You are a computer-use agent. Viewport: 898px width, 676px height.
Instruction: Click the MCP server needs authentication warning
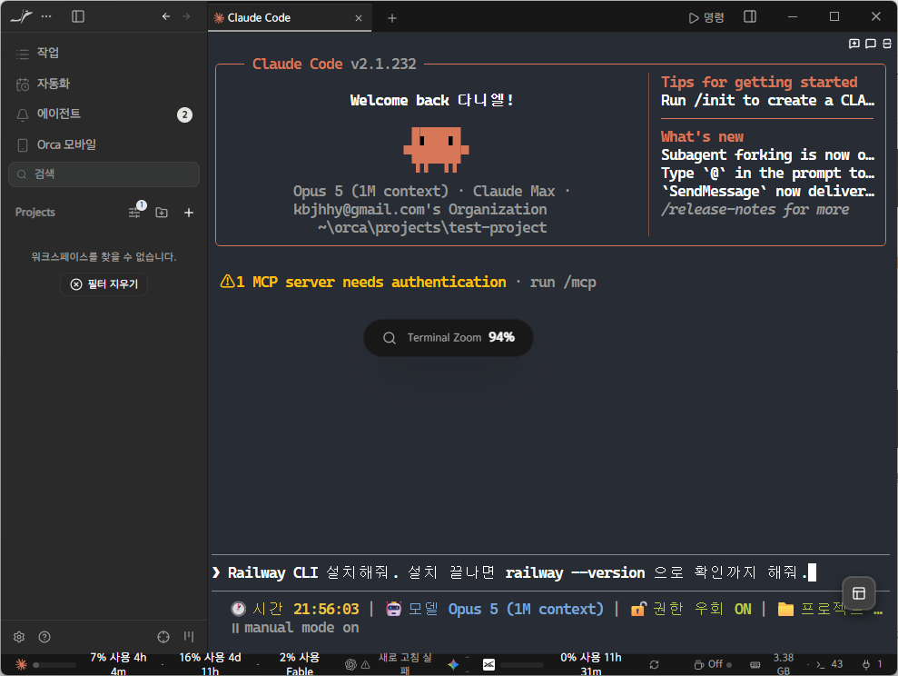(x=363, y=282)
